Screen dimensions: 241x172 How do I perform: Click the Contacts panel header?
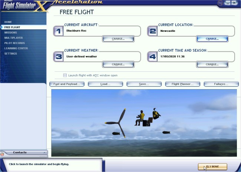coord(20,152)
